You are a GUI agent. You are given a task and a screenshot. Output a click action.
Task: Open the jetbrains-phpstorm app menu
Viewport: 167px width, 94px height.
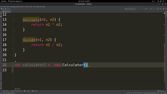coord(15,1)
